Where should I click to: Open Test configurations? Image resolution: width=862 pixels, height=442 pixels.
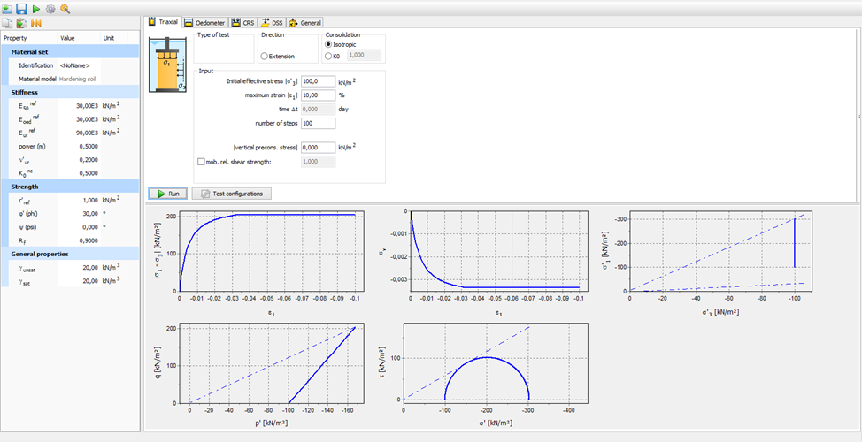click(x=231, y=194)
